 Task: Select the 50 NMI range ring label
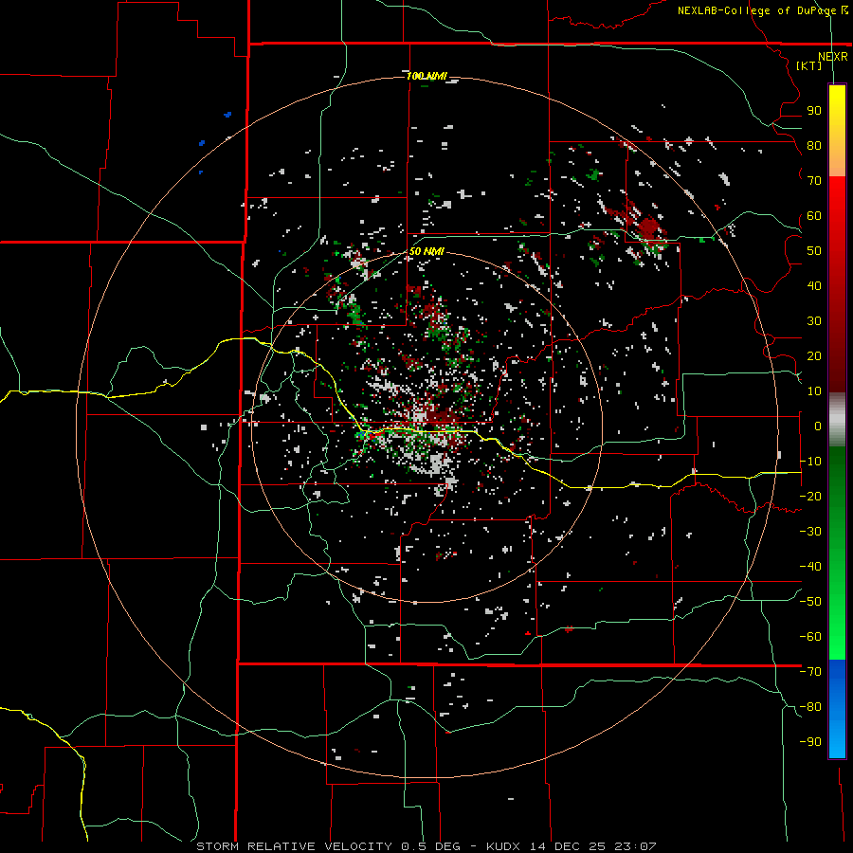(426, 251)
